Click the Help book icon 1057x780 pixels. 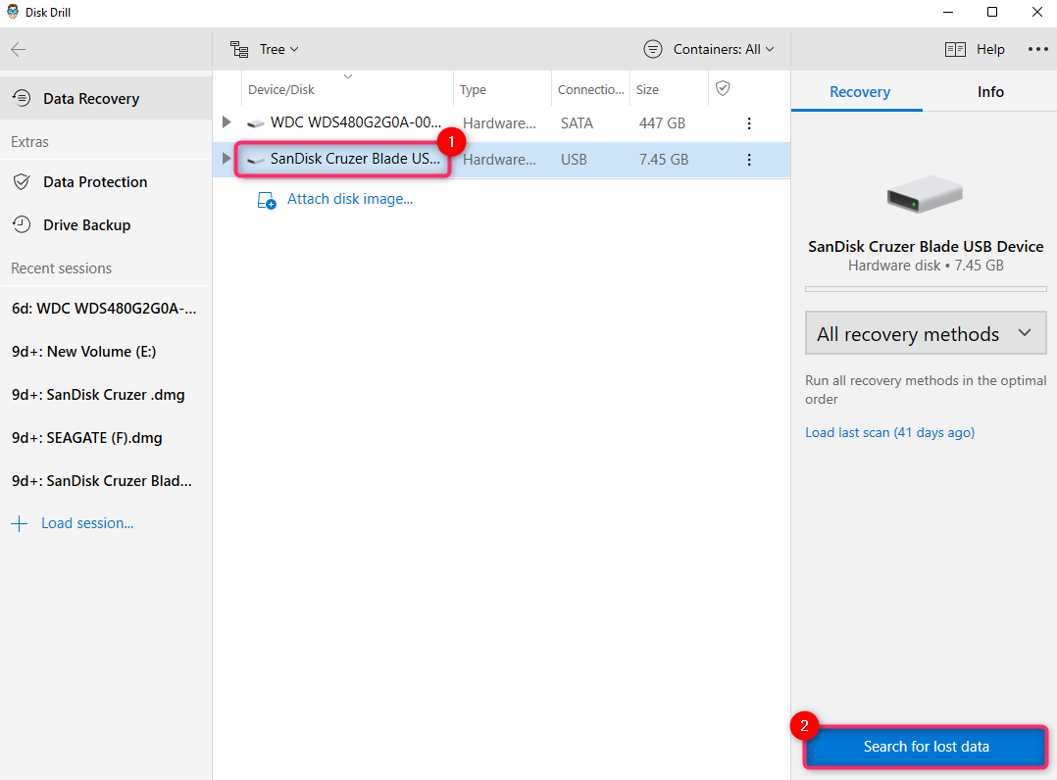pyautogui.click(x=955, y=49)
